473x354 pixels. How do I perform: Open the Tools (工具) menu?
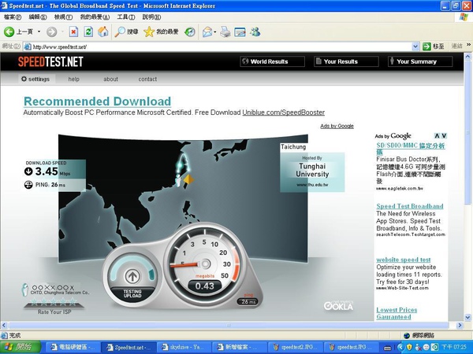126,17
